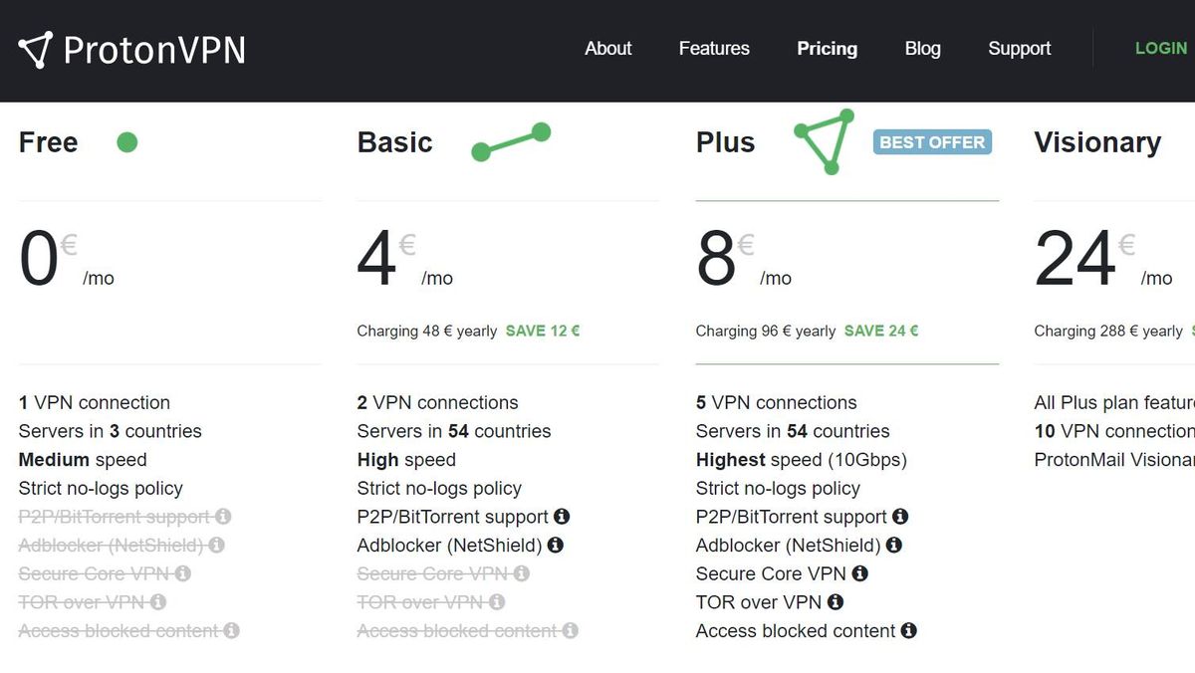The image size is (1195, 673).
Task: Click the green dot icon beside Free plan
Action: coord(127,142)
